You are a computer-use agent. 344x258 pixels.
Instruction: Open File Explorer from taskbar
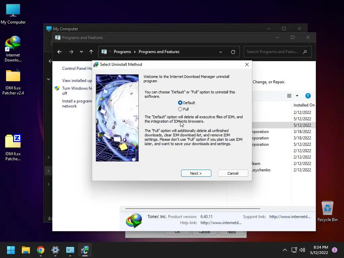click(x=26, y=250)
